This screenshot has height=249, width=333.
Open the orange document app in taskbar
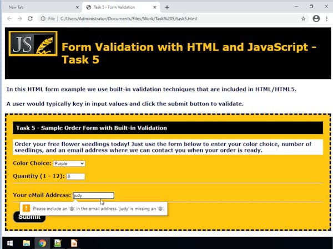74,243
